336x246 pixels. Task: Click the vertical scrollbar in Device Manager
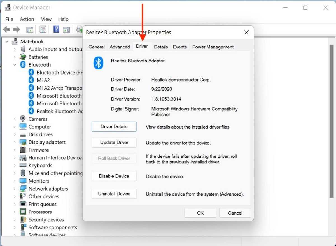[x=332, y=112]
